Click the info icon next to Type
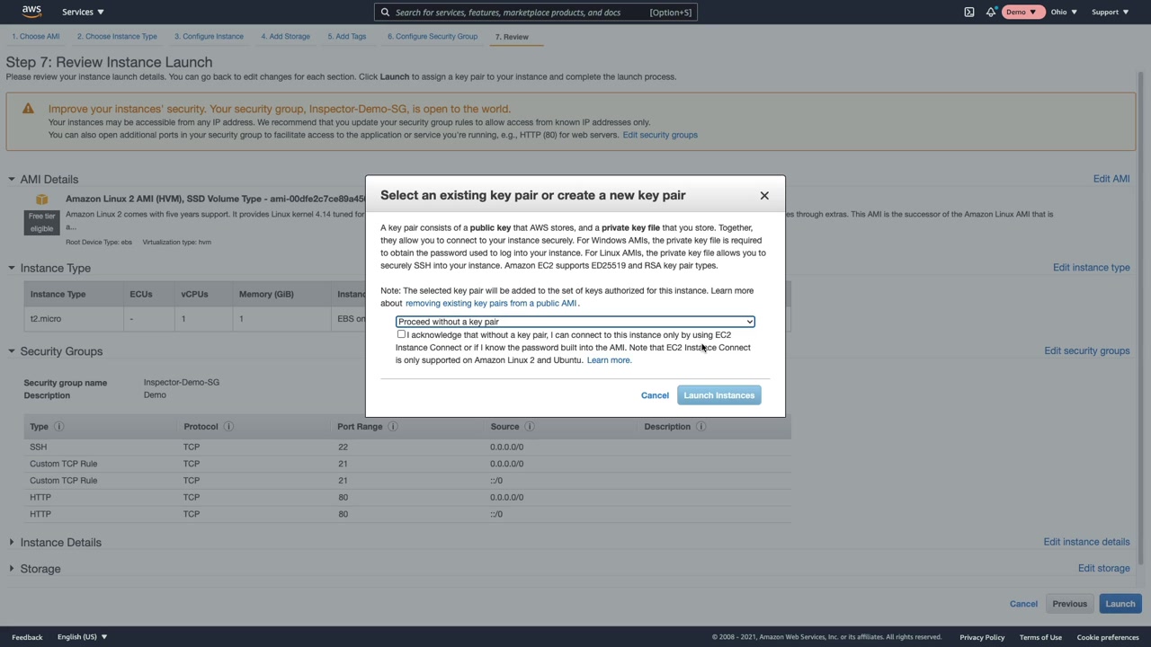This screenshot has width=1151, height=647. tap(59, 427)
